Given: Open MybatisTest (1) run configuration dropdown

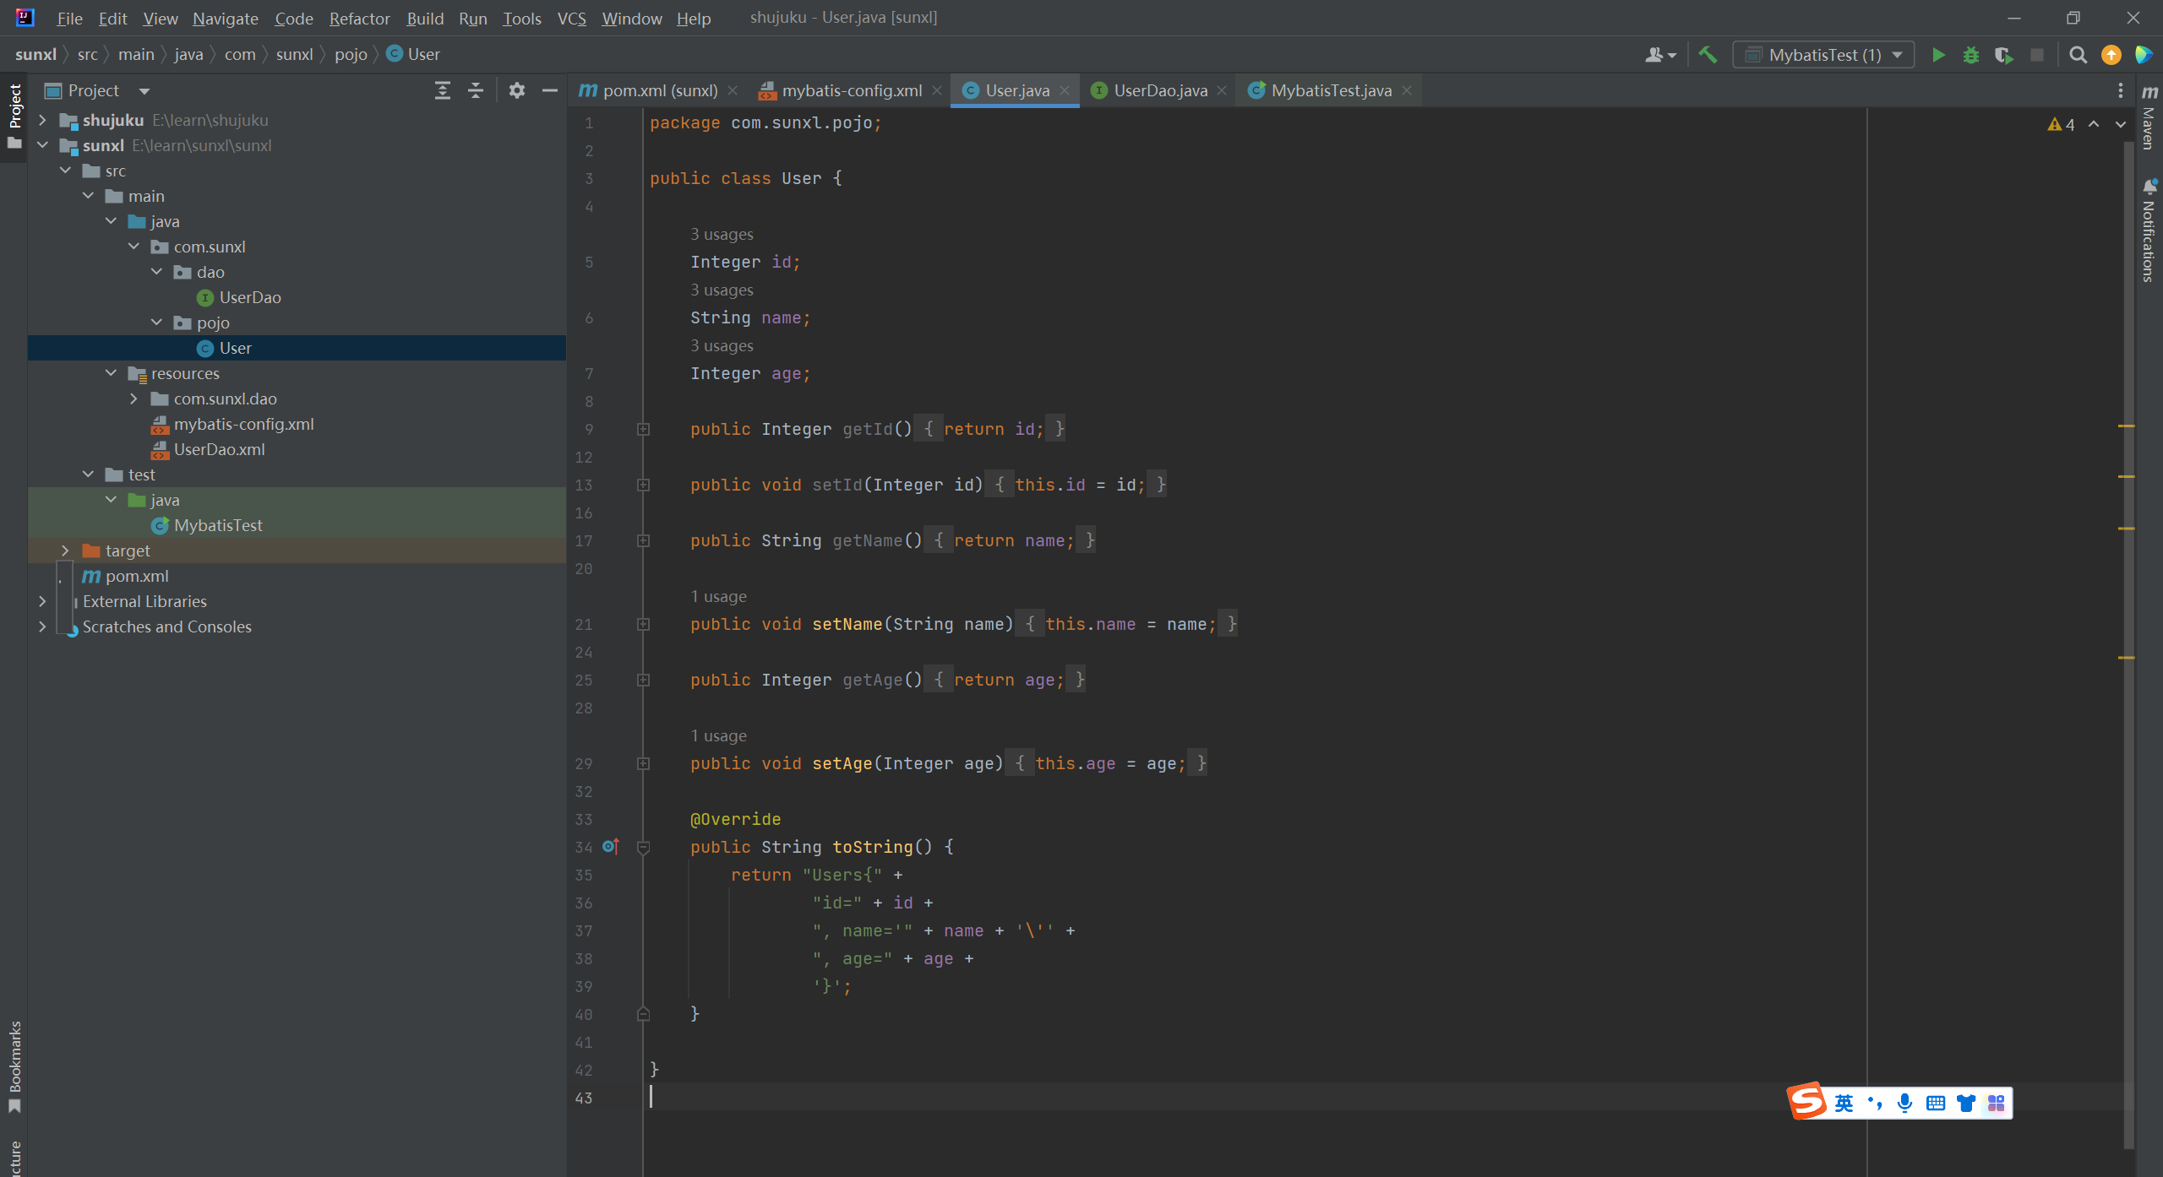Looking at the screenshot, I should click(x=1823, y=55).
